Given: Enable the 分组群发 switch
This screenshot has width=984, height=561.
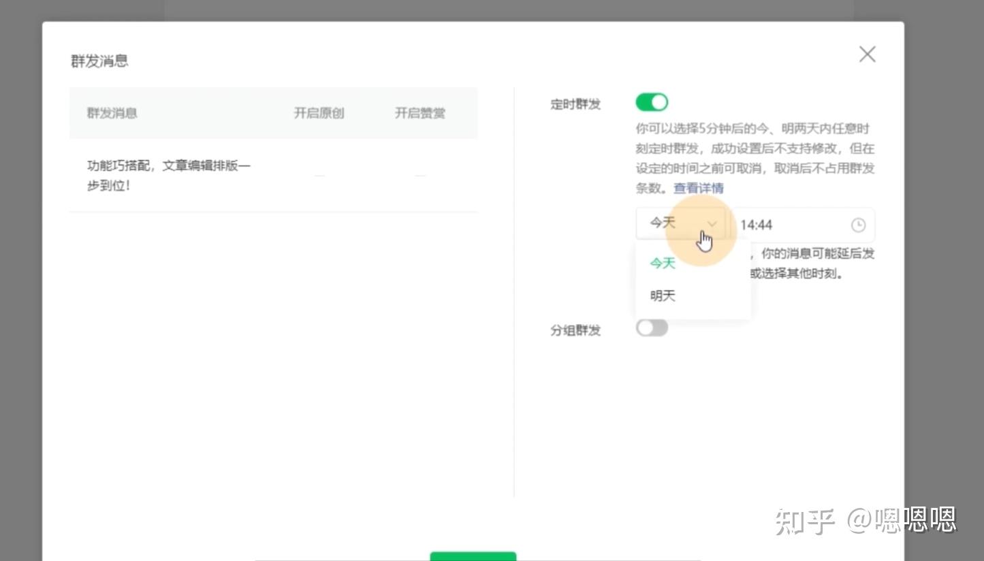Looking at the screenshot, I should pyautogui.click(x=652, y=328).
